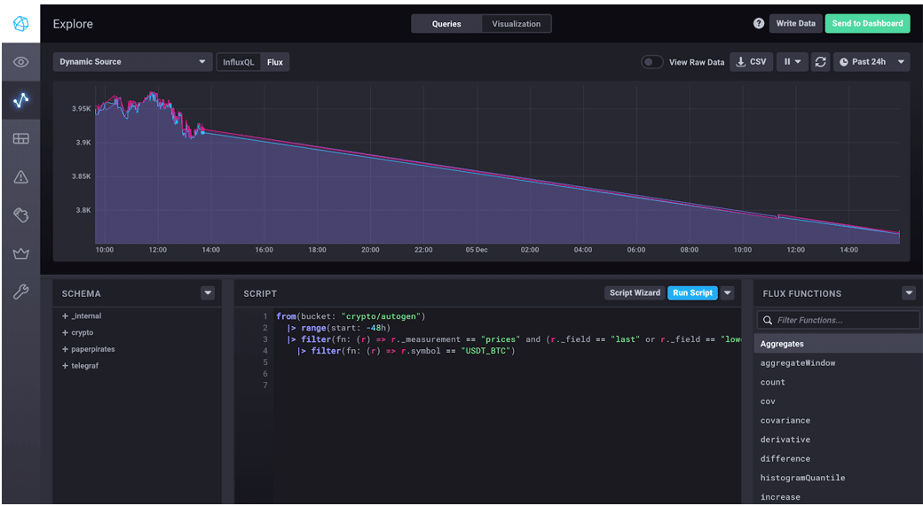
Task: Open the Past 24h time range dropdown
Action: pos(872,62)
